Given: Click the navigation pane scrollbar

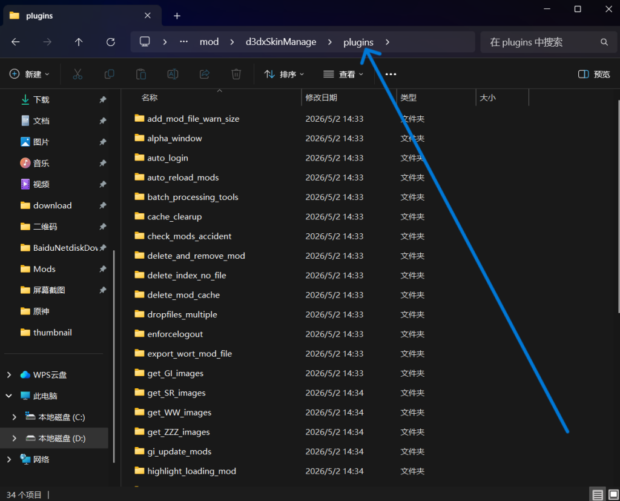Looking at the screenshot, I should [x=114, y=356].
